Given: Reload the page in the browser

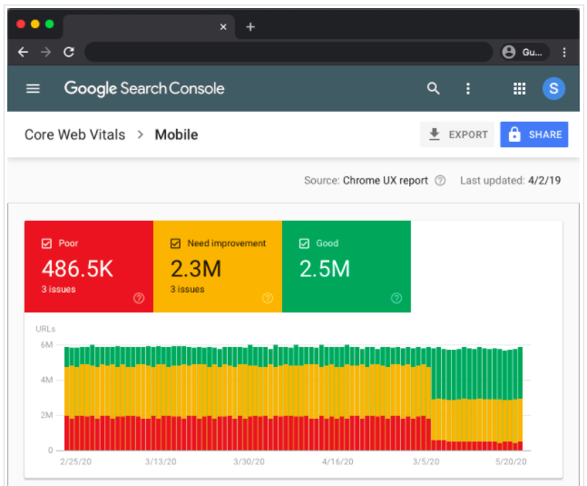Looking at the screenshot, I should [x=69, y=53].
